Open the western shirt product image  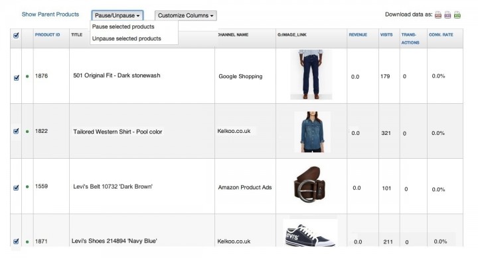pos(312,132)
